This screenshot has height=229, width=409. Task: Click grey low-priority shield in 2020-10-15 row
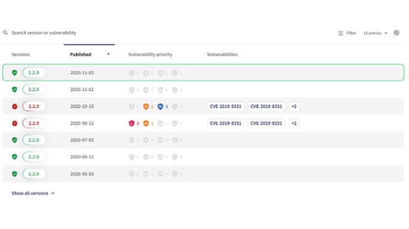(174, 107)
